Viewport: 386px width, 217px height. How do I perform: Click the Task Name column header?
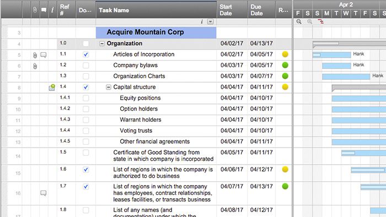pyautogui.click(x=156, y=10)
